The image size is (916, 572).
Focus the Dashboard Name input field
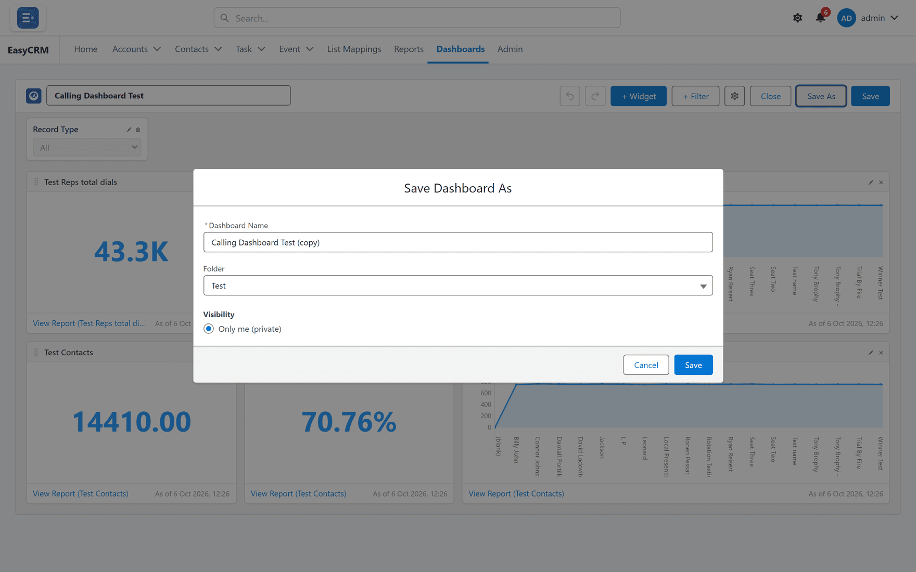tap(458, 242)
